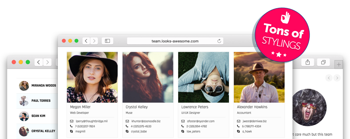Click Skype icon beside megmill
Image resolution: width=350 pixels, height=139 pixels.
(71, 132)
